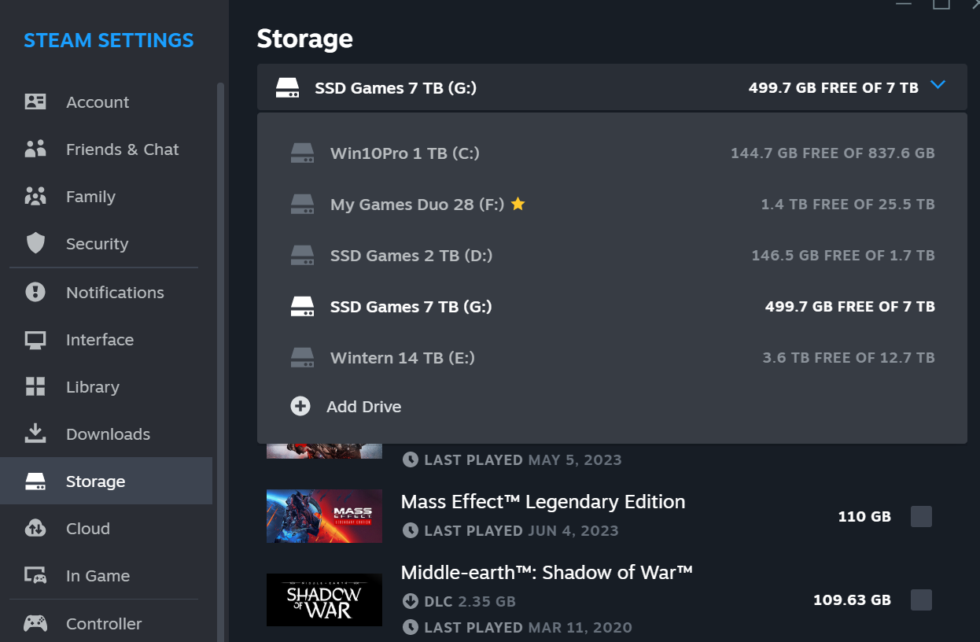The width and height of the screenshot is (980, 642).
Task: Click the 146.5 GB FREE OF 1.7 TB text
Action: [843, 256]
